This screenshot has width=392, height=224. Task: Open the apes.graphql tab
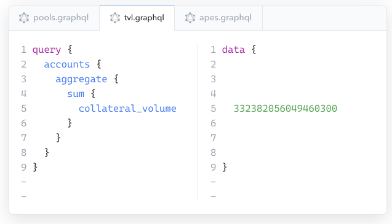218,18
